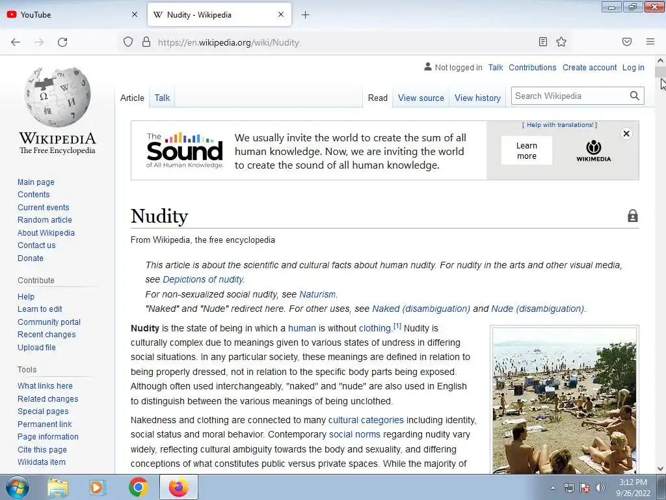
Task: Open the tracking protection shield icon
Action: coord(128,42)
